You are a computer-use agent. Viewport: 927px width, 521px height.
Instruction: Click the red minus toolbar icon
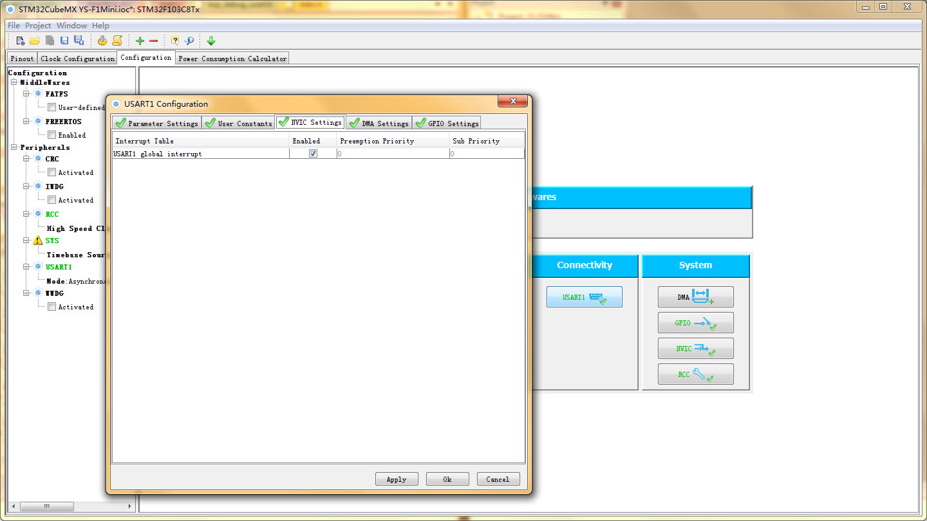click(x=153, y=41)
